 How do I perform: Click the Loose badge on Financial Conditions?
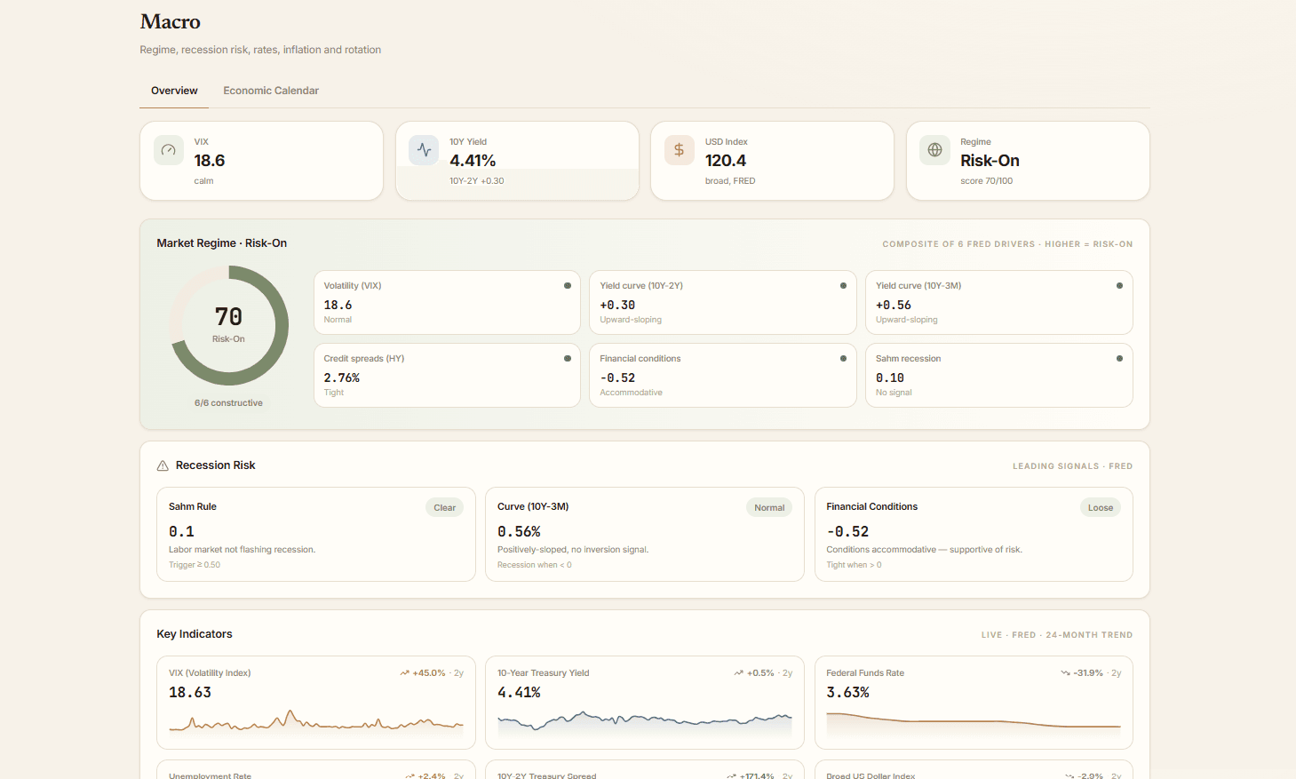(1101, 508)
